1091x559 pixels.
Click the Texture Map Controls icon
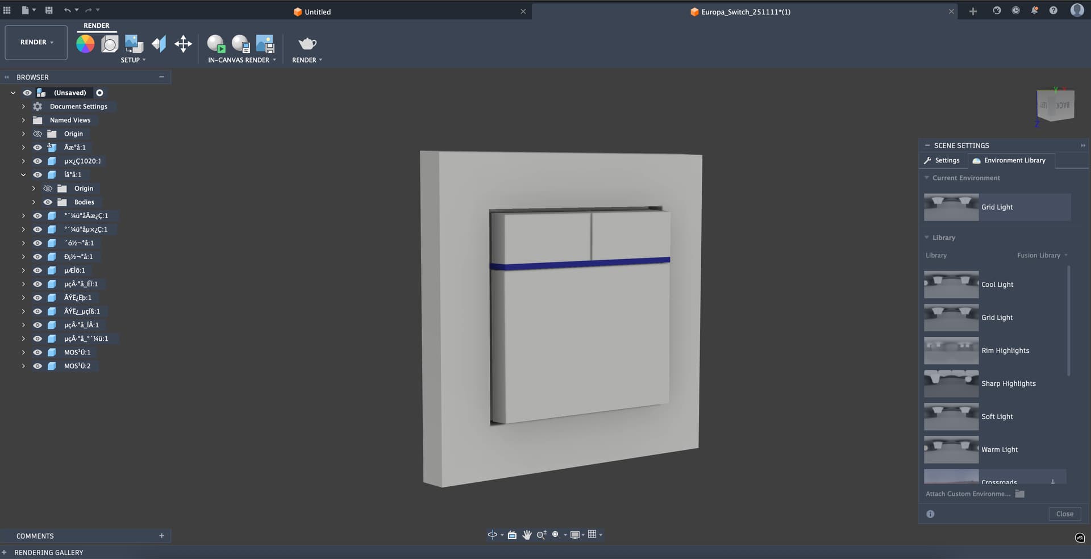tap(159, 44)
